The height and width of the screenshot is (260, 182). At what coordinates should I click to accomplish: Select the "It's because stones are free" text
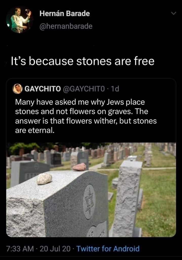tap(83, 61)
